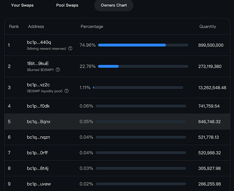Select the Owners Chart tab
The image size is (234, 191).
pyautogui.click(x=114, y=5)
